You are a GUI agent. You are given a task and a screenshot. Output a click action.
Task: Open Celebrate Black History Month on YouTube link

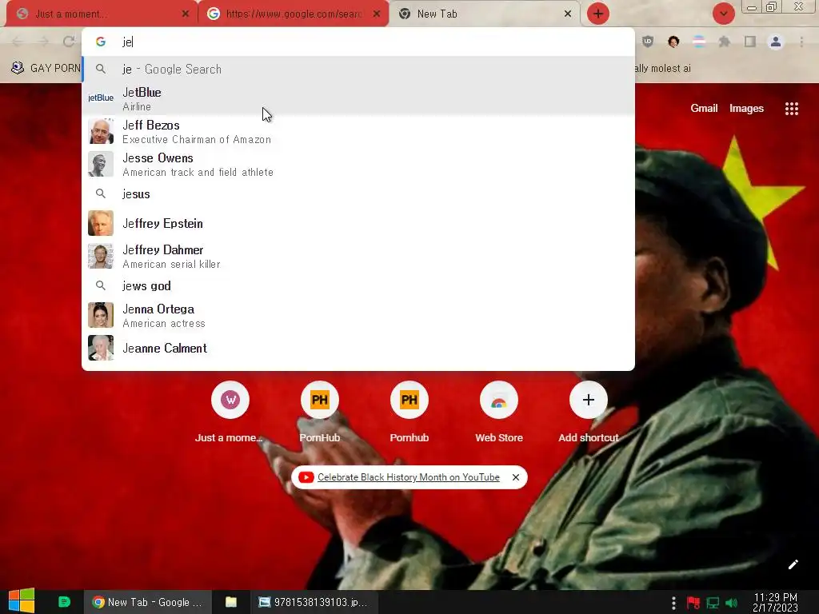(x=408, y=477)
